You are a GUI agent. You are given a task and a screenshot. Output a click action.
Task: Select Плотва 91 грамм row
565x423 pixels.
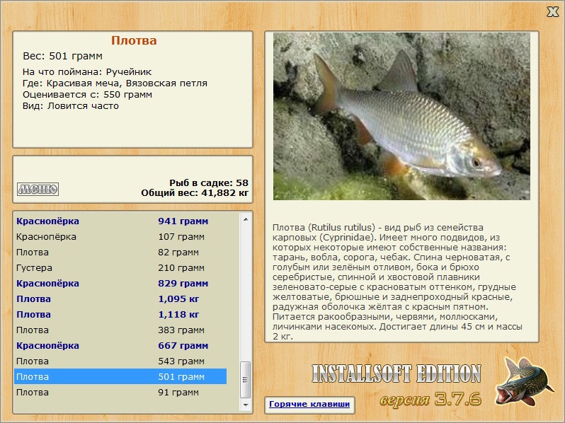point(120,392)
